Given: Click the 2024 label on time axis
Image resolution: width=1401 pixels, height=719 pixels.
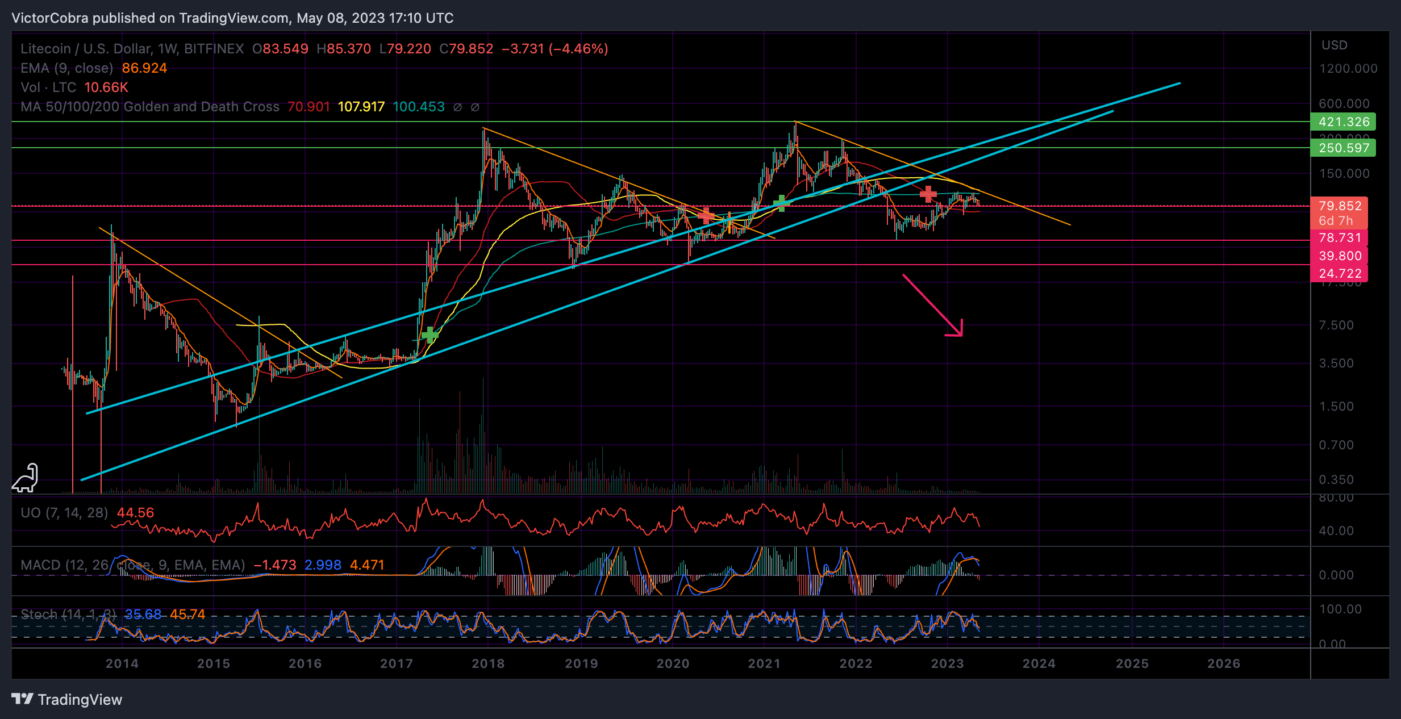Looking at the screenshot, I should (1039, 664).
